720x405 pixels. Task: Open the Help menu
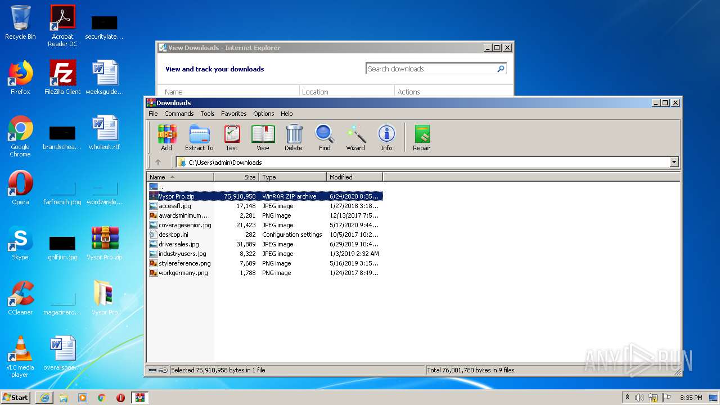pyautogui.click(x=287, y=114)
